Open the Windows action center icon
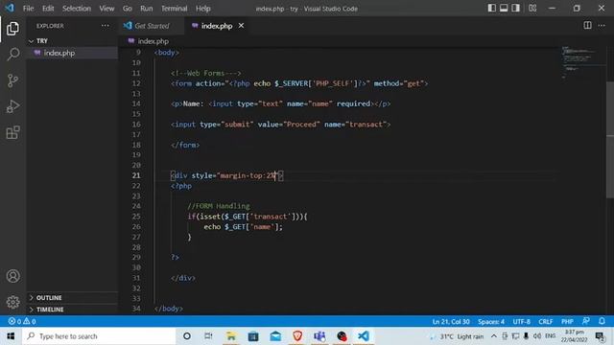The image size is (614, 345). (x=600, y=336)
